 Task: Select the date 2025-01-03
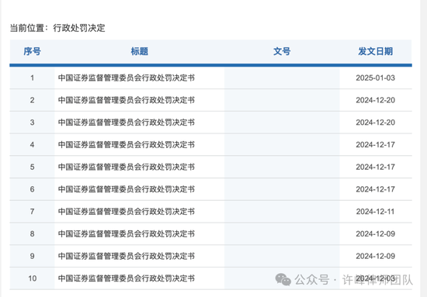(x=375, y=78)
